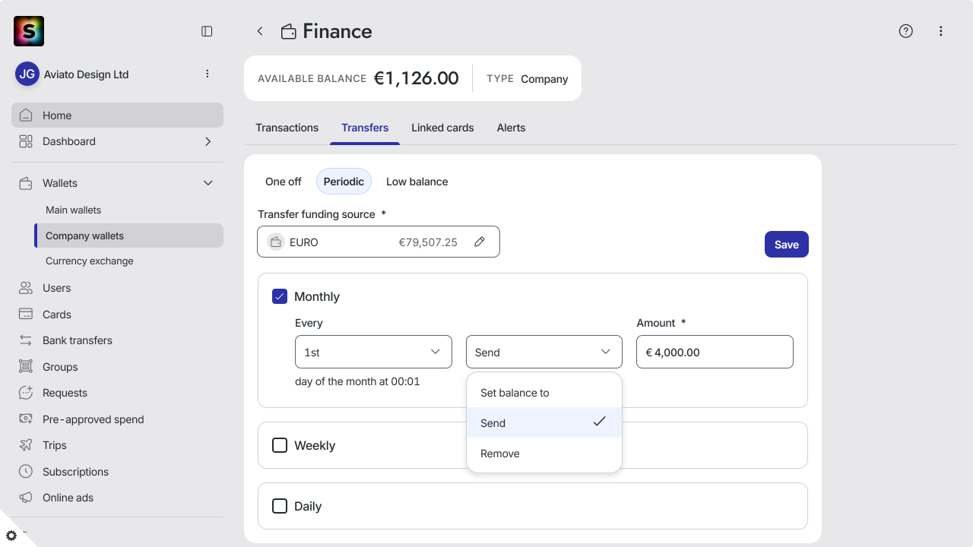This screenshot has width=973, height=547.
Task: Switch to the Transfers tab
Action: (x=365, y=128)
